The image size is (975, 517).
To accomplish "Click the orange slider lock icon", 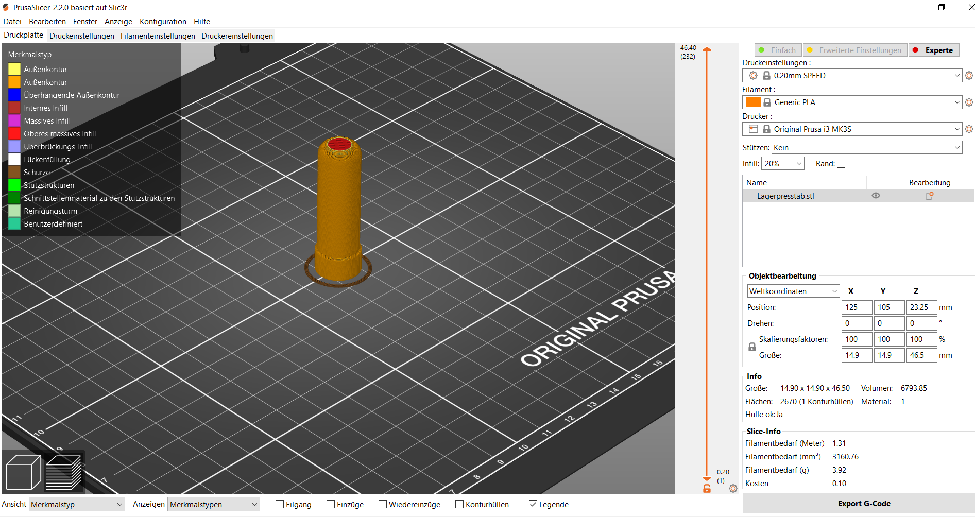I will [707, 488].
